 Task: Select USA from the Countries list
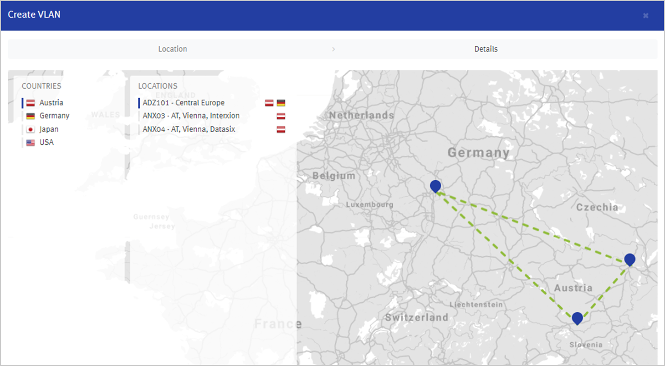(47, 143)
